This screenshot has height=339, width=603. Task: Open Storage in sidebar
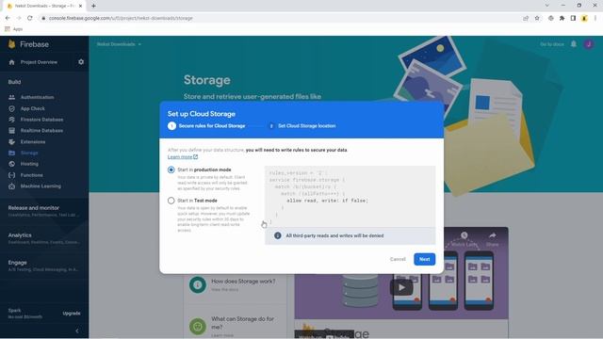[x=29, y=153]
